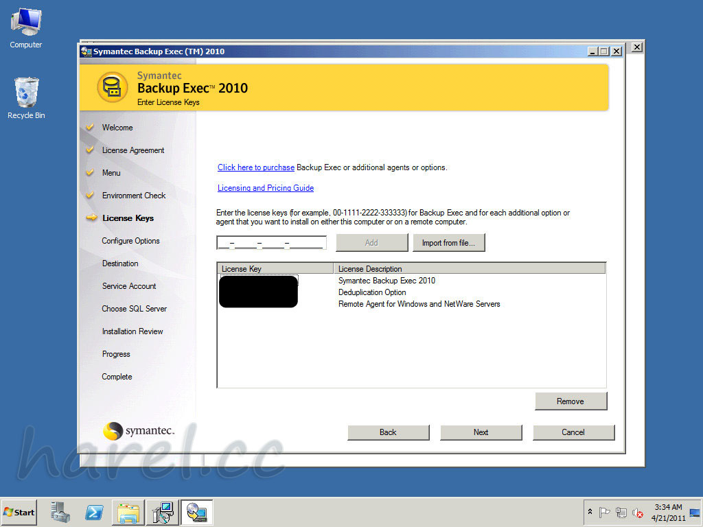Click the Menu step in sidebar
703x527 pixels.
click(x=111, y=173)
